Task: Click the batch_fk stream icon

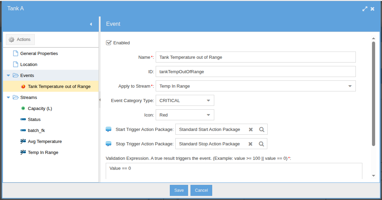Action: [x=23, y=130]
